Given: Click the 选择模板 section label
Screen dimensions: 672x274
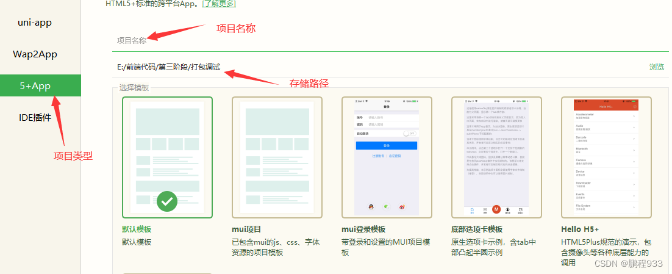Looking at the screenshot, I should pos(134,88).
